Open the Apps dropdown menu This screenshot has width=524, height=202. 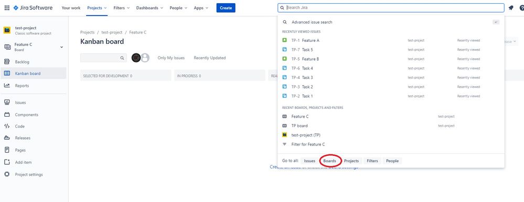coord(201,8)
